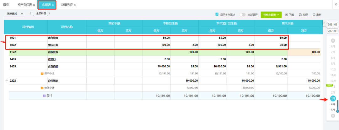The height and width of the screenshot is (130, 339).
Task: Click the 下载 download icon
Action: coord(287,15)
